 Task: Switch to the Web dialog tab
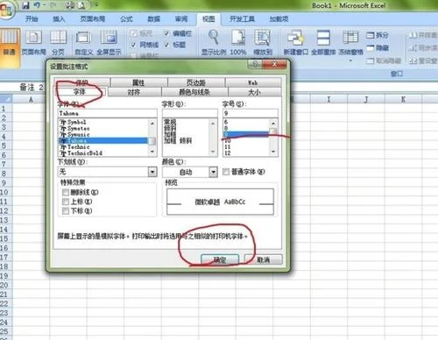[x=253, y=82]
